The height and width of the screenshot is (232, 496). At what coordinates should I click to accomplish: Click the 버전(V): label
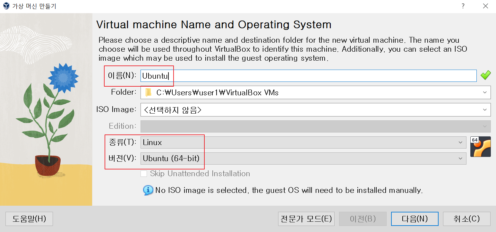(123, 158)
